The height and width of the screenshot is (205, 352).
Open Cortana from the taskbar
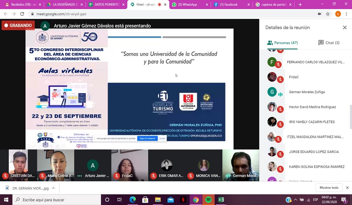click(x=107, y=200)
